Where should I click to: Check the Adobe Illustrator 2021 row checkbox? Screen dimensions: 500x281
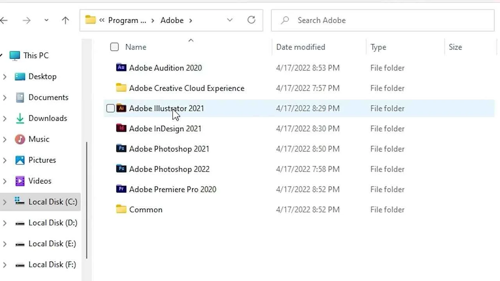[x=111, y=108]
